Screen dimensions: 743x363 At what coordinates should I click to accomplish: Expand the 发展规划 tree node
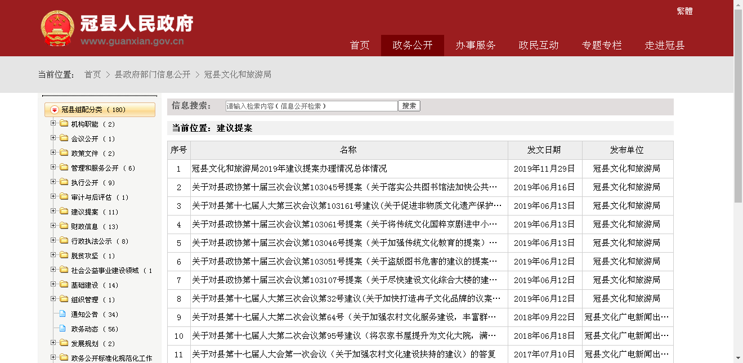[53, 343]
